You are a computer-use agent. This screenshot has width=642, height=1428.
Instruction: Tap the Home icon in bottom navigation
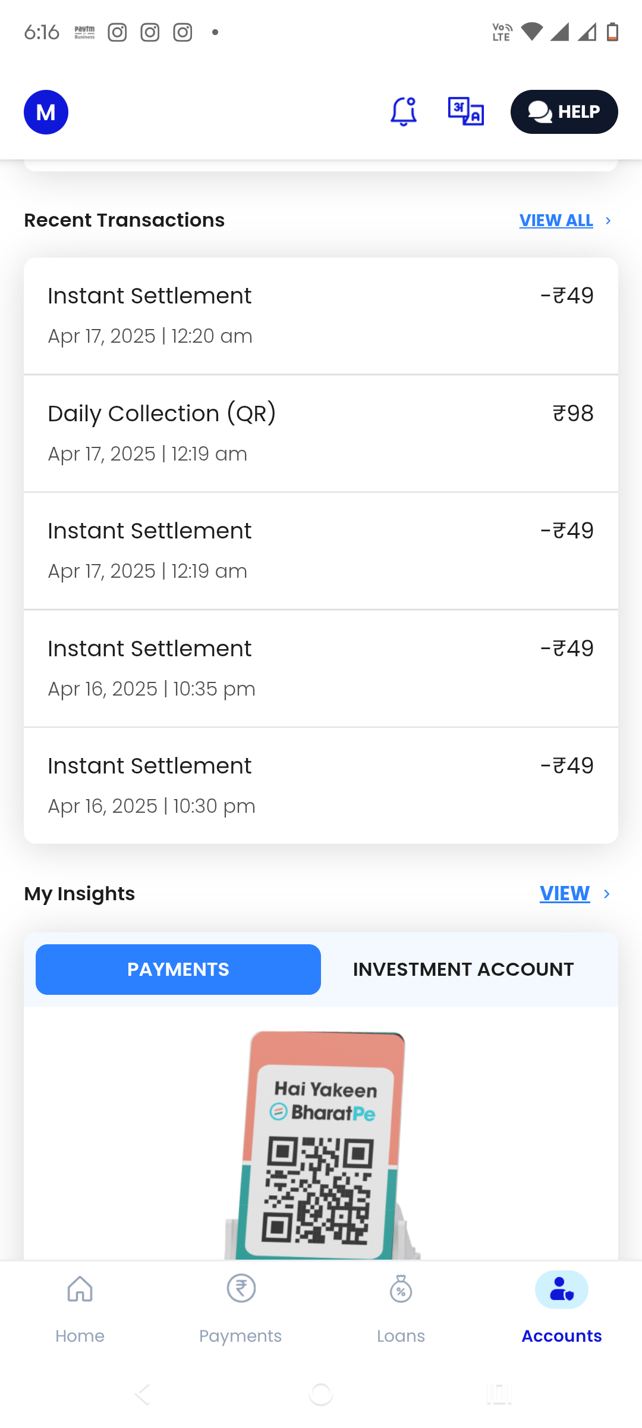coord(80,1290)
